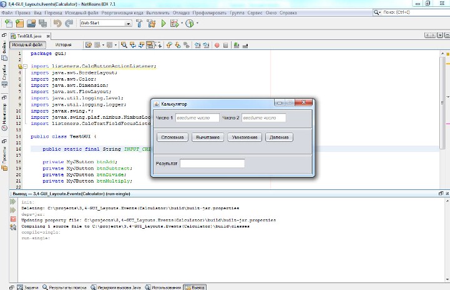Switch editor to Исходный файл view
Screen dimensions: 450x290
coord(29,45)
